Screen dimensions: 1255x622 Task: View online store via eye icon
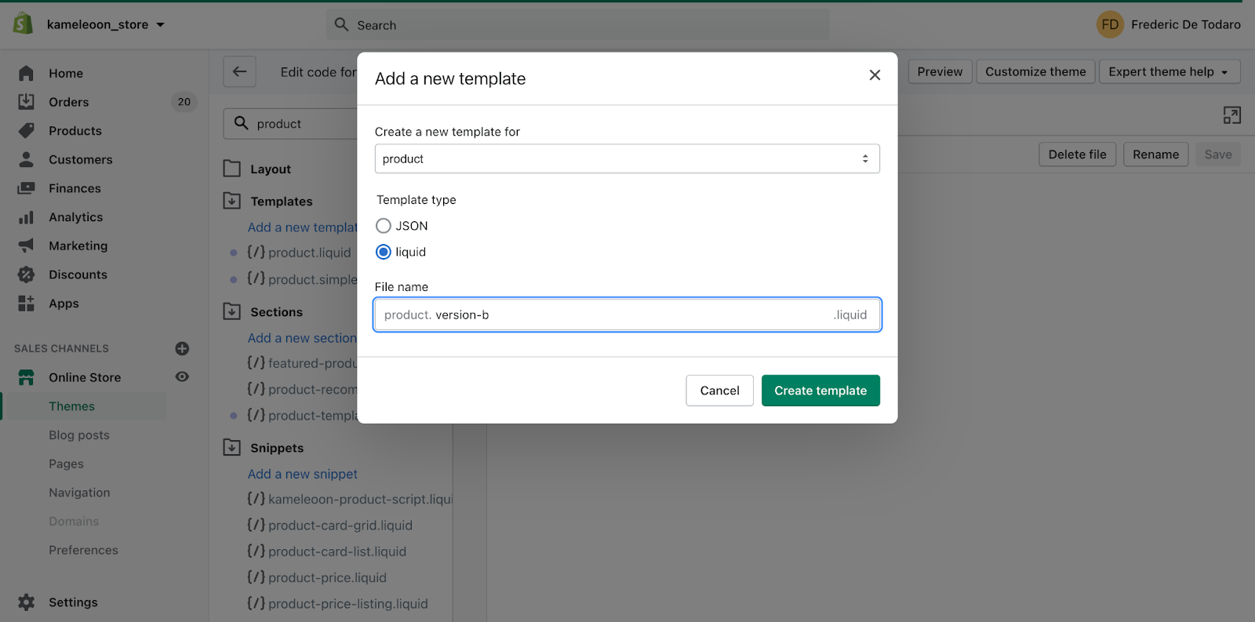(182, 377)
